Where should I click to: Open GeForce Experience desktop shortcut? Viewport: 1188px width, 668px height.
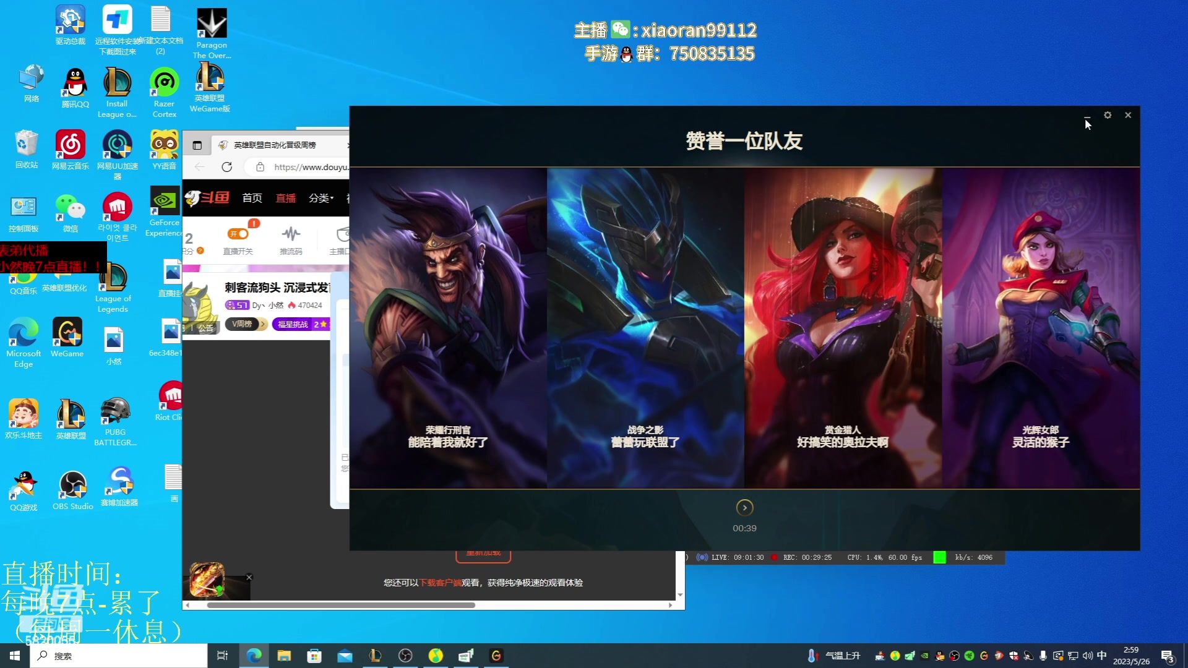click(x=165, y=212)
